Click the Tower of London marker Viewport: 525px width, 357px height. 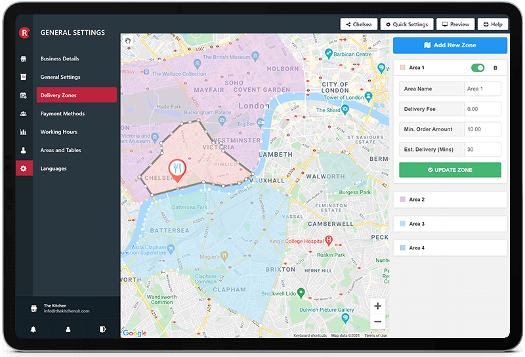pyautogui.click(x=368, y=96)
